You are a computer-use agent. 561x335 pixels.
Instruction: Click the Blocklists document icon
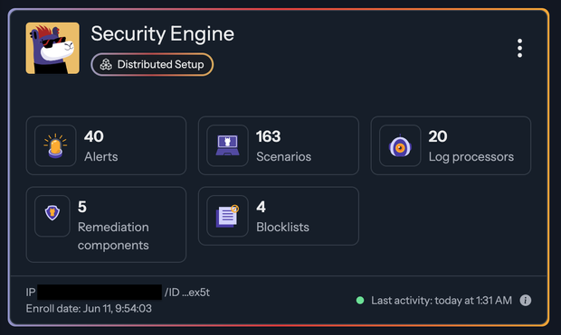pos(227,216)
